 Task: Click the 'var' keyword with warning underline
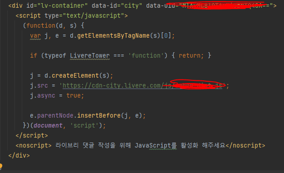tap(35, 36)
